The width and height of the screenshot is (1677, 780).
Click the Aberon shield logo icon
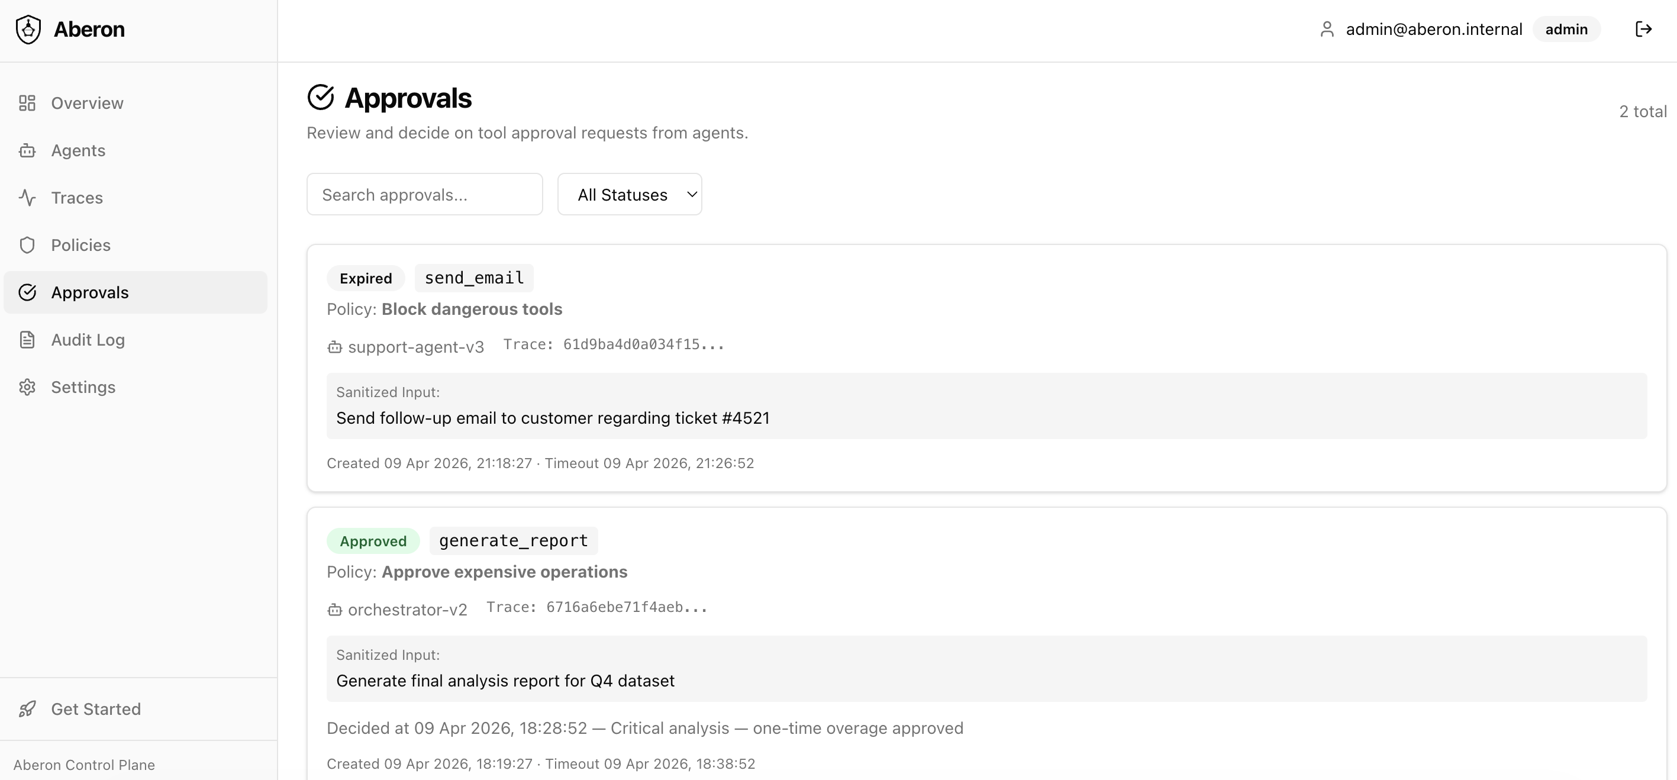pos(28,30)
